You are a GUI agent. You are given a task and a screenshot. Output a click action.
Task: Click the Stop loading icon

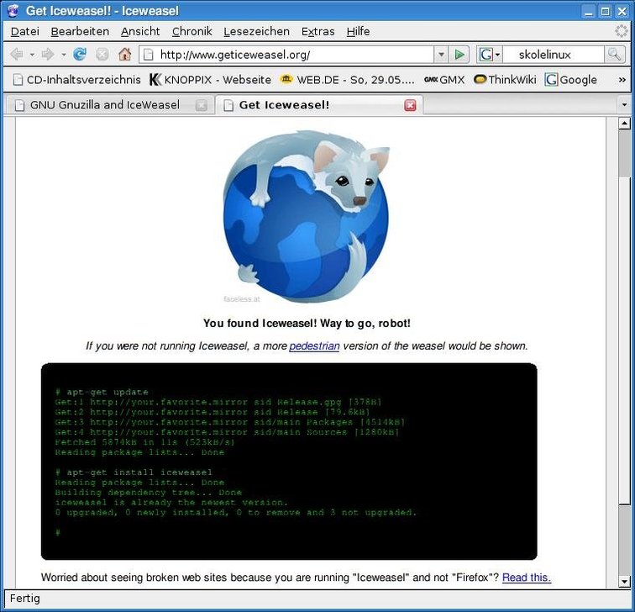(102, 54)
